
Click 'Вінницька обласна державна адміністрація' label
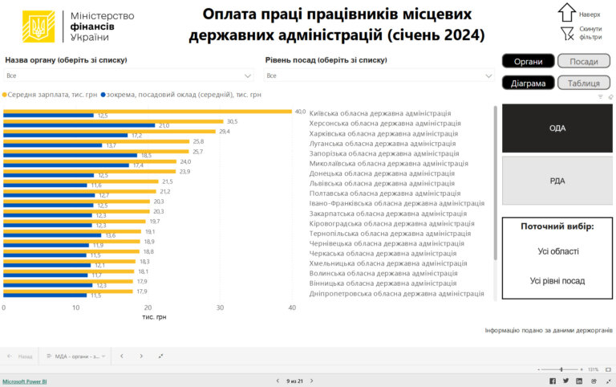(x=383, y=283)
